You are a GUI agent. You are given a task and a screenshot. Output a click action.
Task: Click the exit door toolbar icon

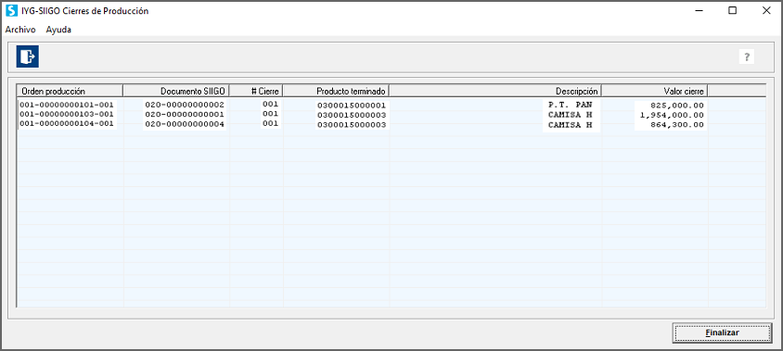(28, 56)
